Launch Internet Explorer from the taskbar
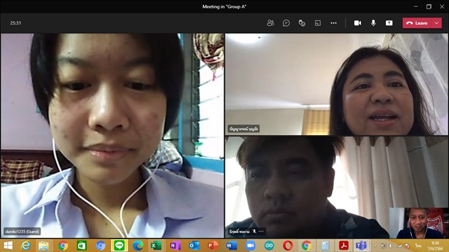 [26, 245]
